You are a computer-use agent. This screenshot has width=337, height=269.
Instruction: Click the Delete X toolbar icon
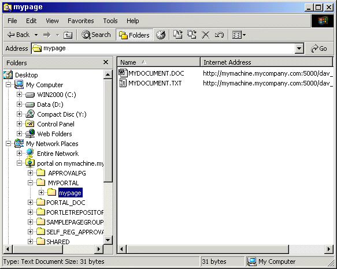point(205,35)
